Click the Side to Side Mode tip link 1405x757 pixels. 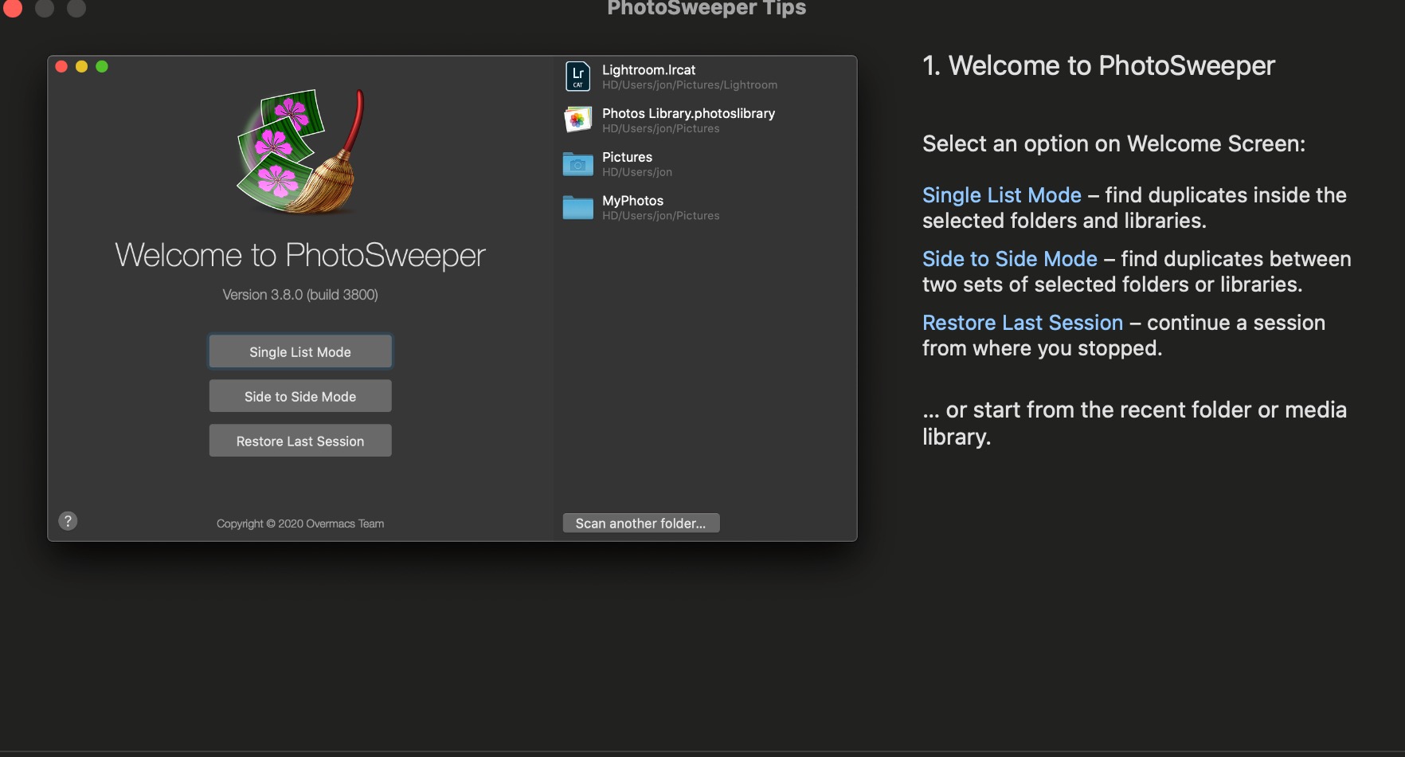[x=1010, y=259]
